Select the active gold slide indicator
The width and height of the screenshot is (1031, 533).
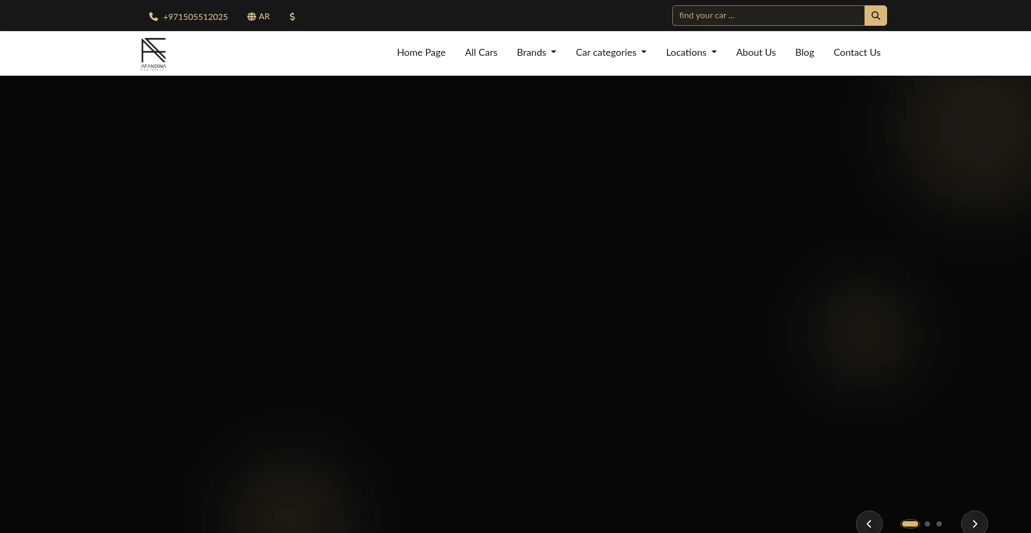tap(910, 524)
